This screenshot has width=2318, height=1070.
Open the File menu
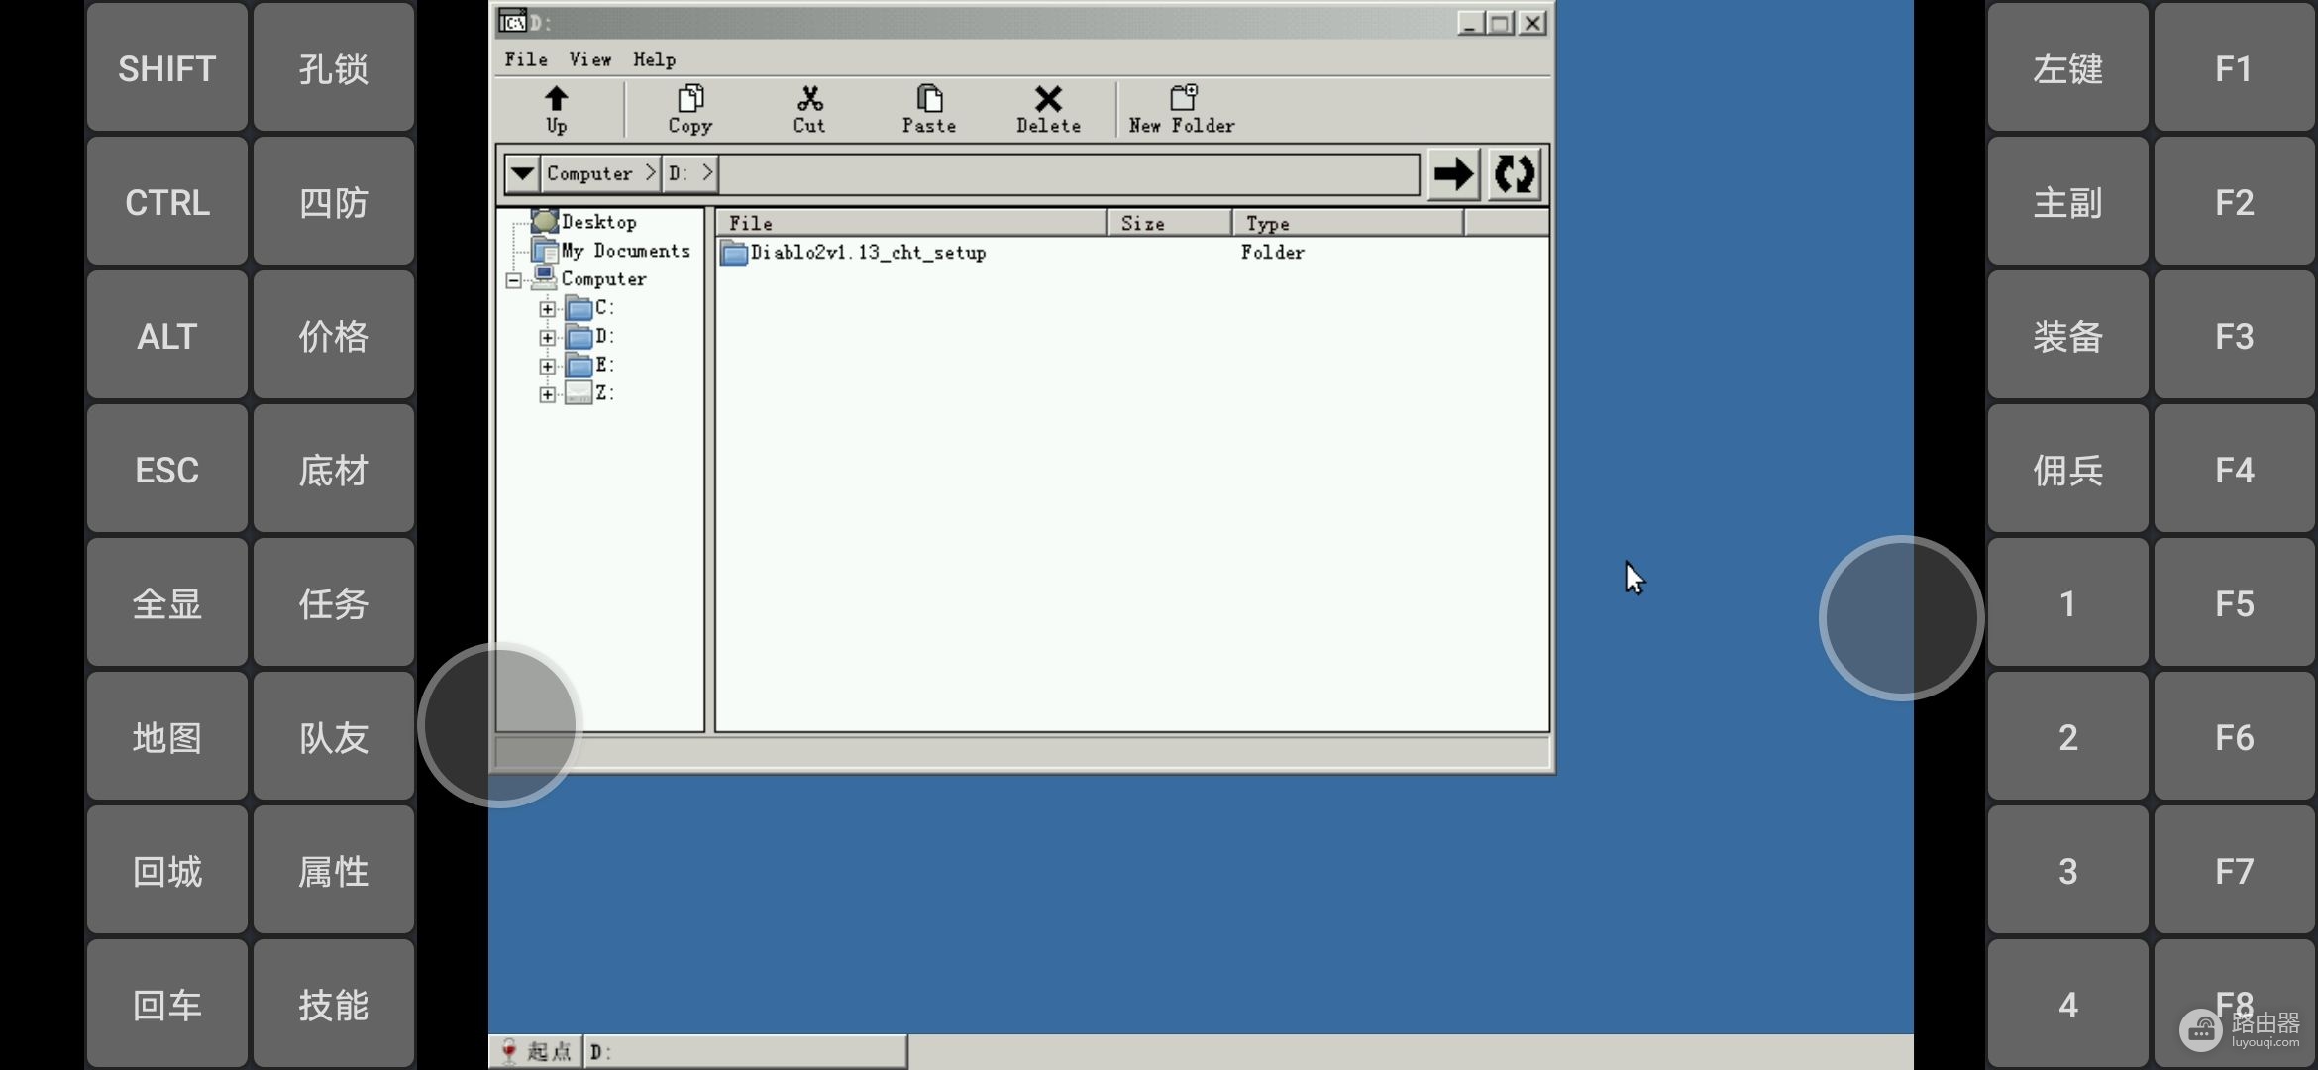click(x=525, y=59)
